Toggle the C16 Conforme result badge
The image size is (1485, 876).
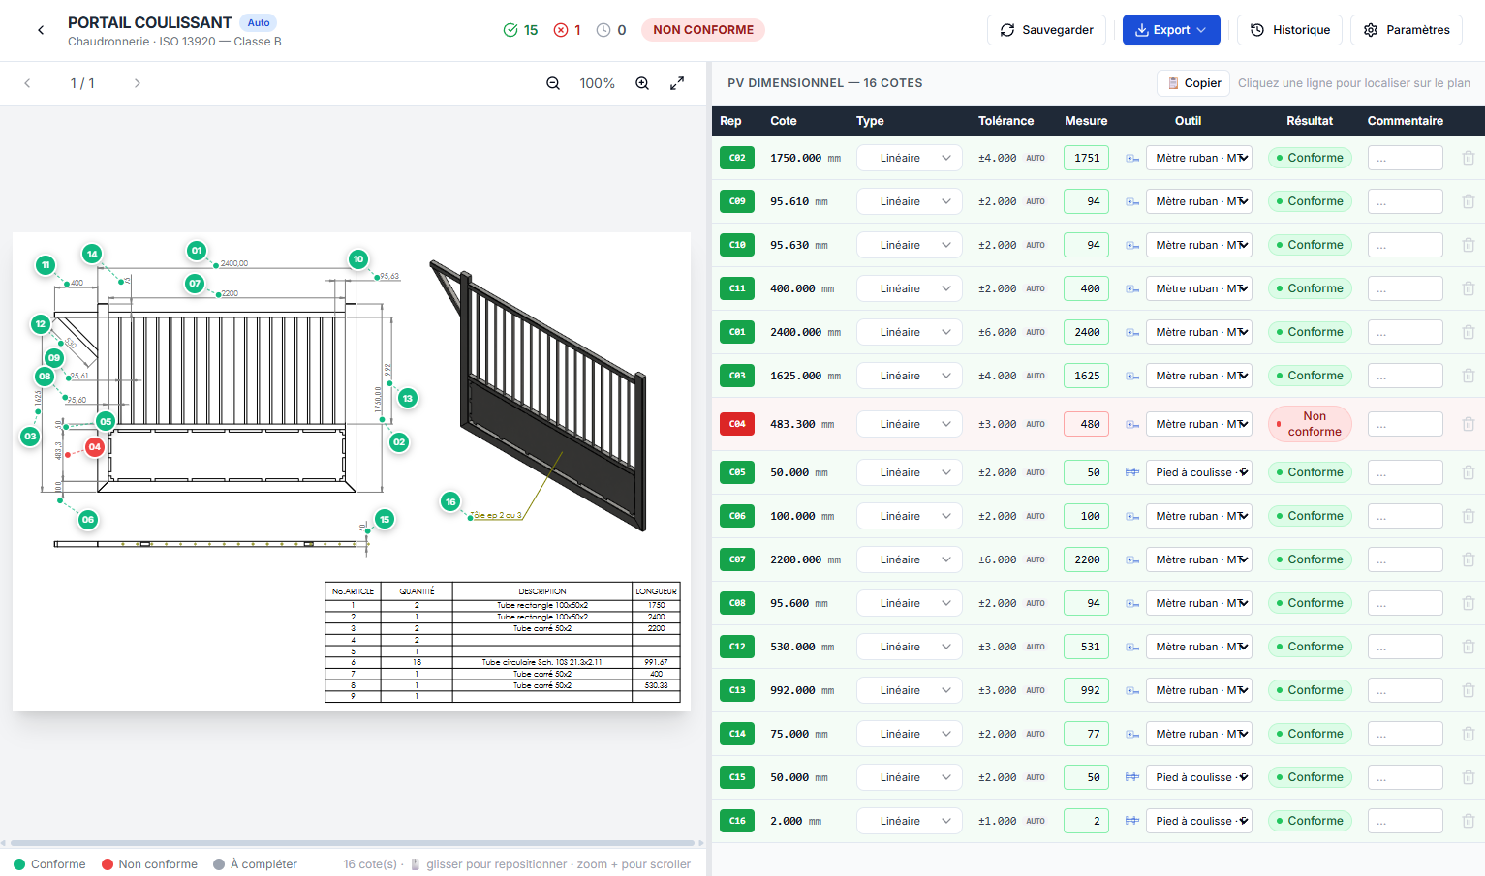[x=1310, y=821]
